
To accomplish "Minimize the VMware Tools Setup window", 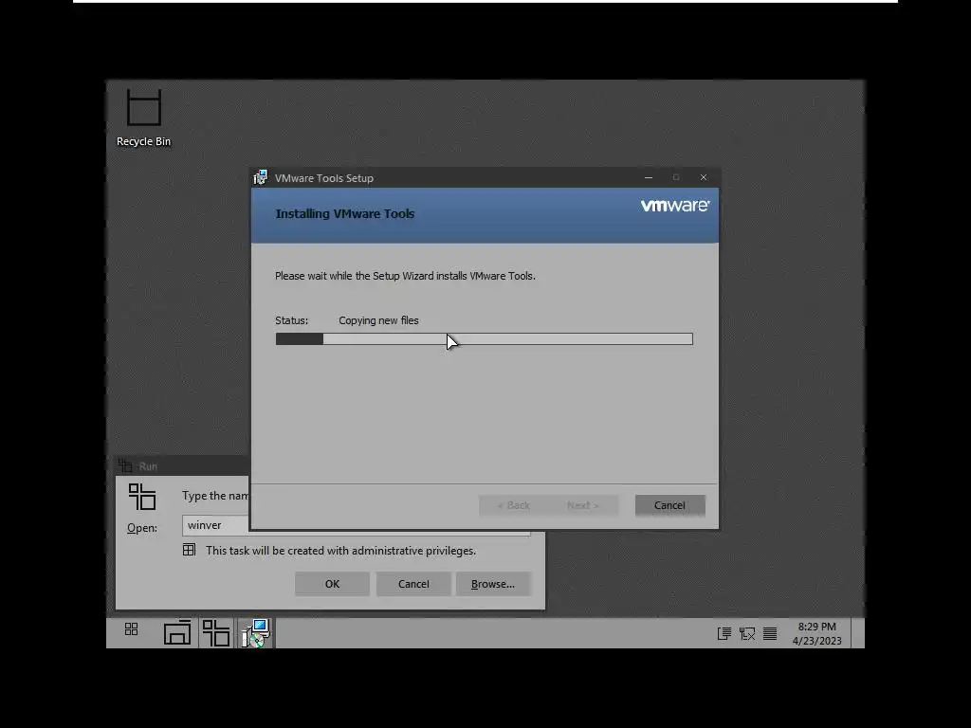I will coord(649,177).
